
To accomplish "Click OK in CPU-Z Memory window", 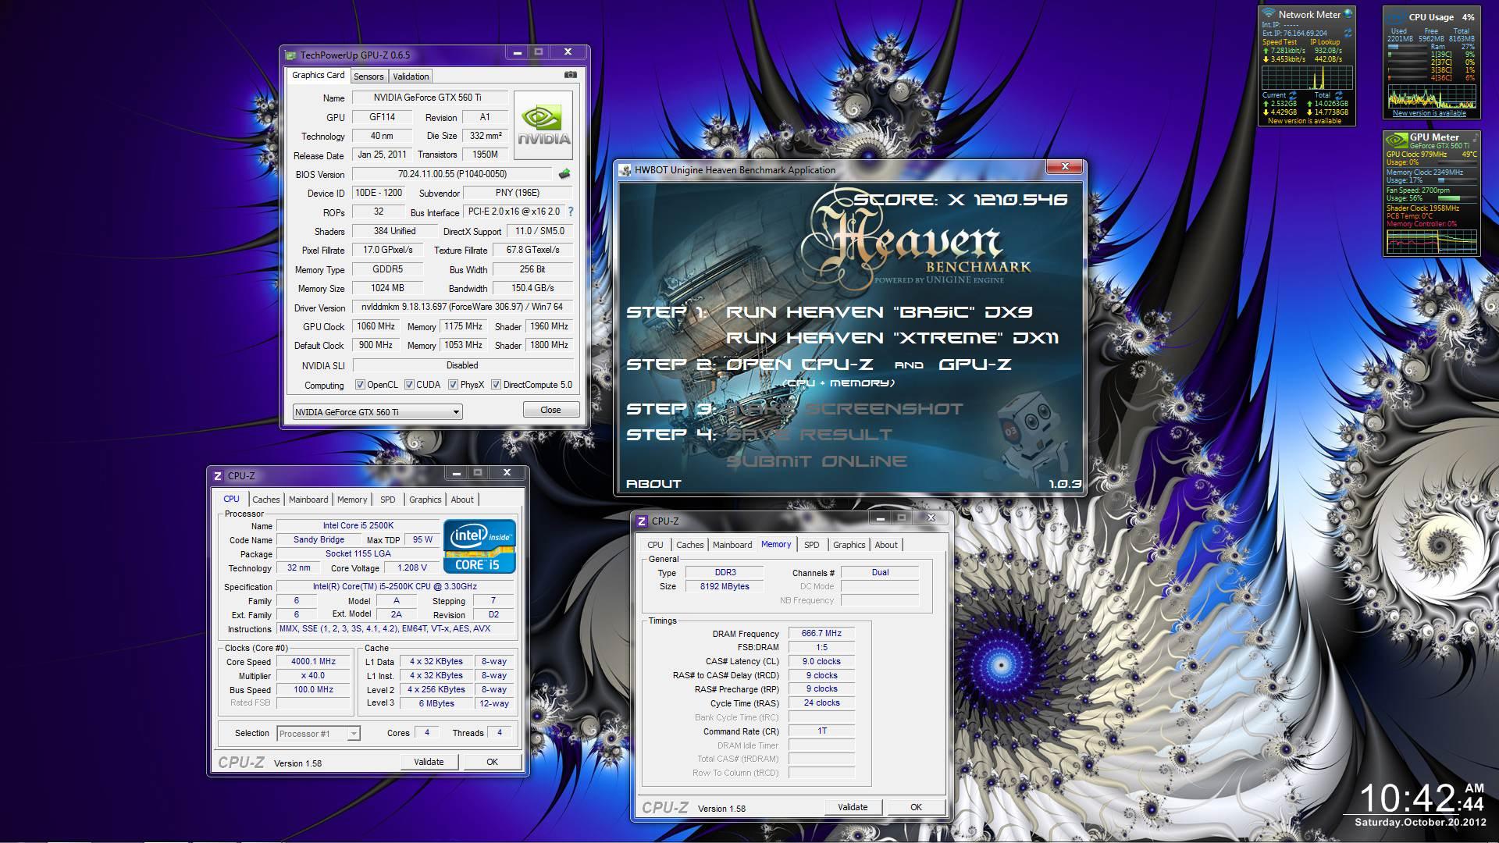I will point(916,807).
